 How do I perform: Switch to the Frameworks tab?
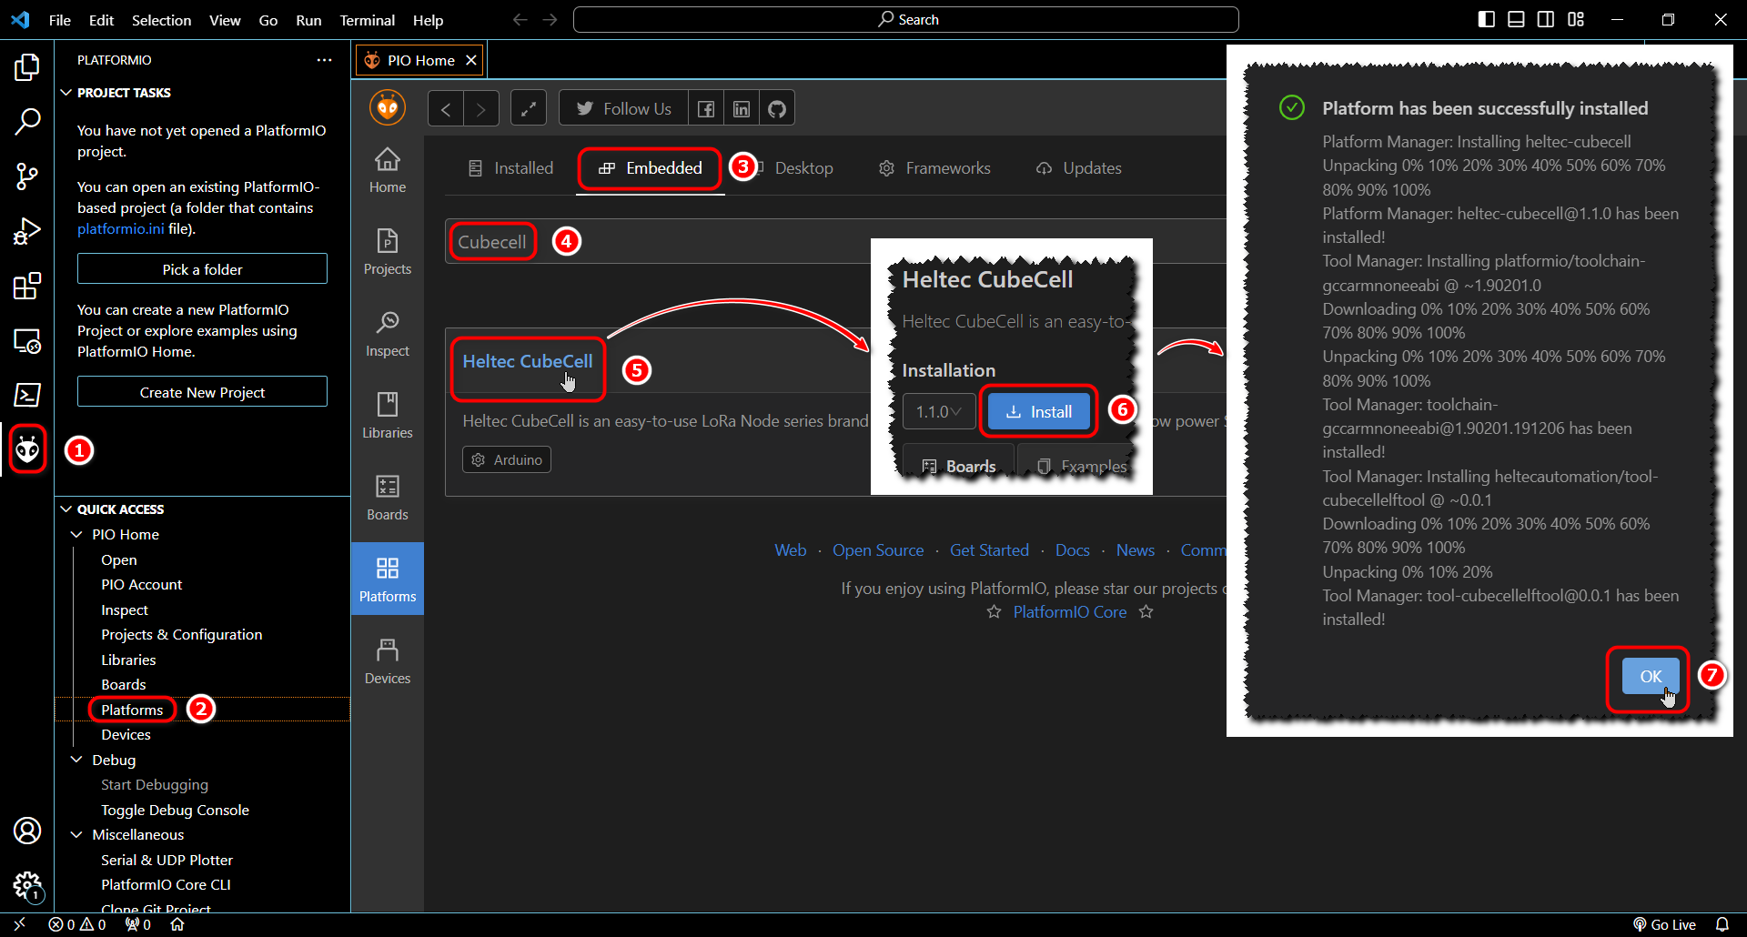[934, 168]
